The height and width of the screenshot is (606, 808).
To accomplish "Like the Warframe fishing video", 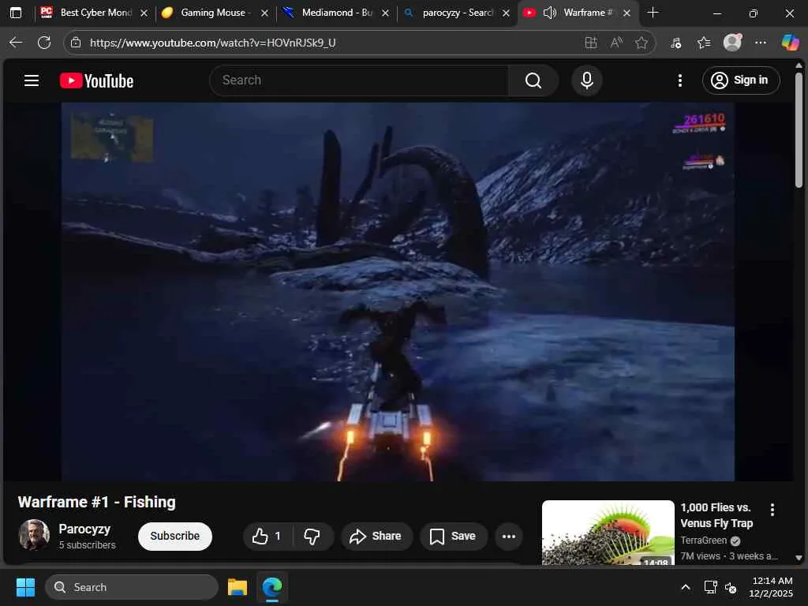I will point(267,537).
